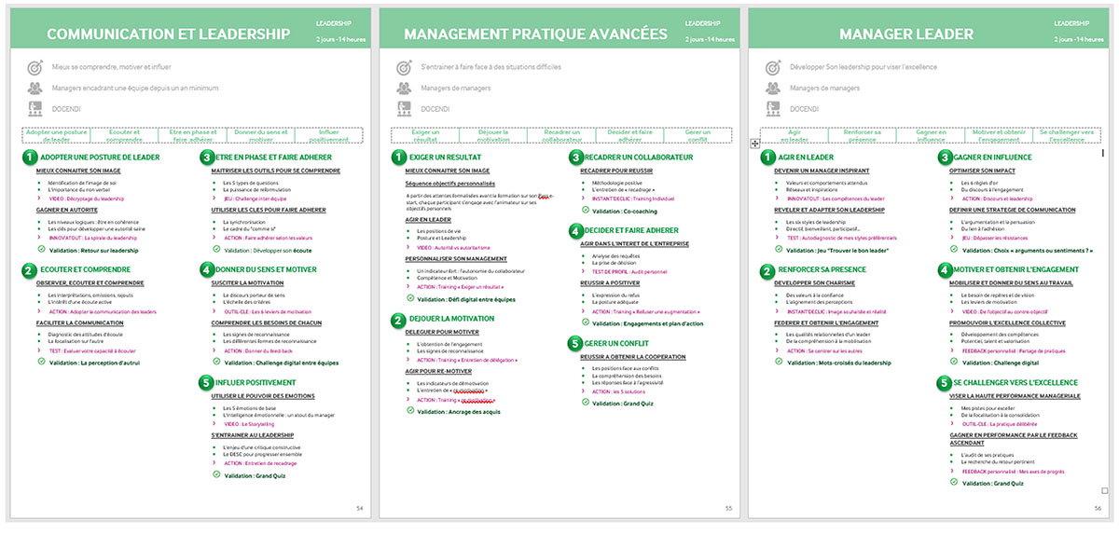Click the check icon beside 'Validation : Mots-croisés du leadership'
Image resolution: width=1119 pixels, height=535 pixels.
click(x=779, y=362)
